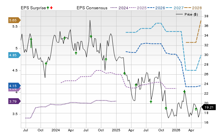
Task: Click the green surprise arrow in November 2025
Action: tap(166, 108)
